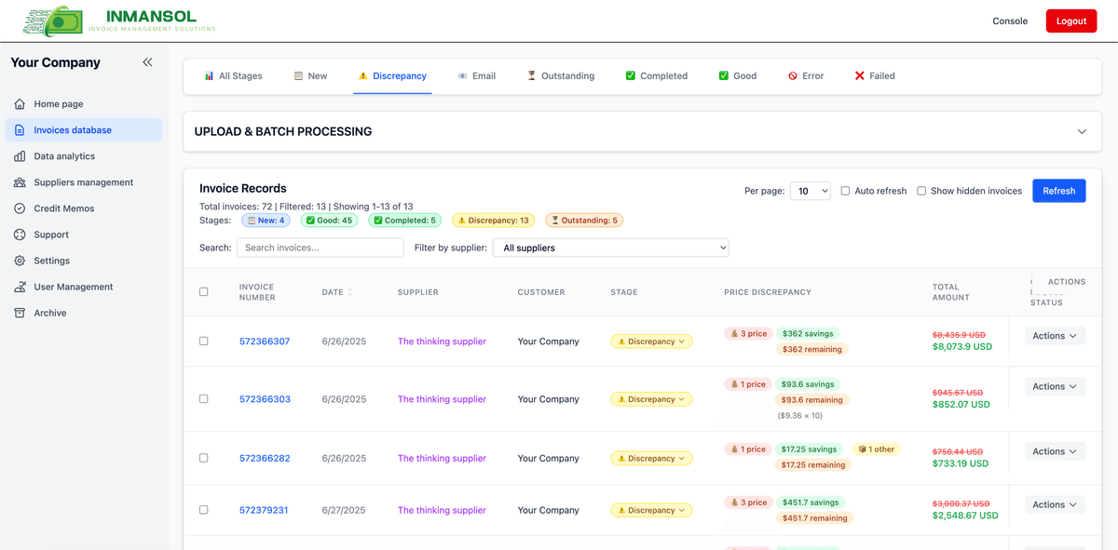Collapse the Upload & Batch Processing panel
Viewport: 1118px width, 550px height.
tap(1082, 131)
